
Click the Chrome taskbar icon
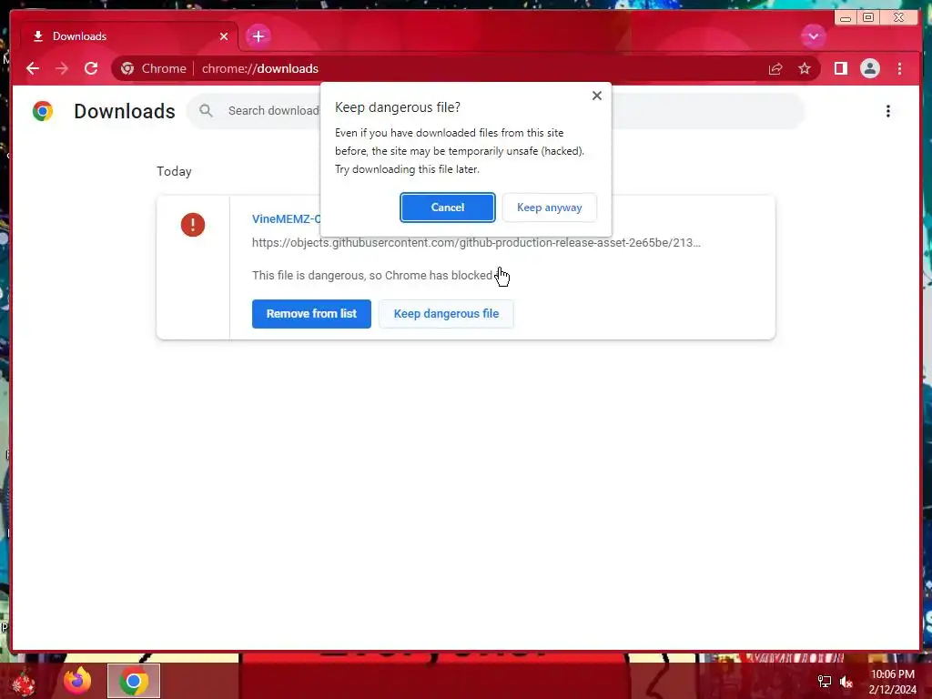(x=134, y=681)
